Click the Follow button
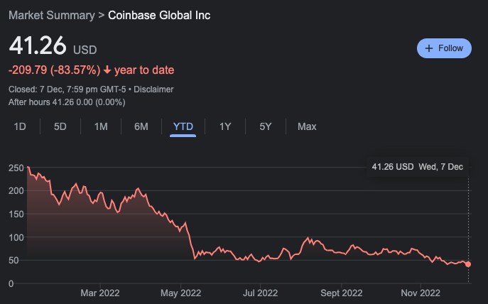The height and width of the screenshot is (304, 488). 444,48
